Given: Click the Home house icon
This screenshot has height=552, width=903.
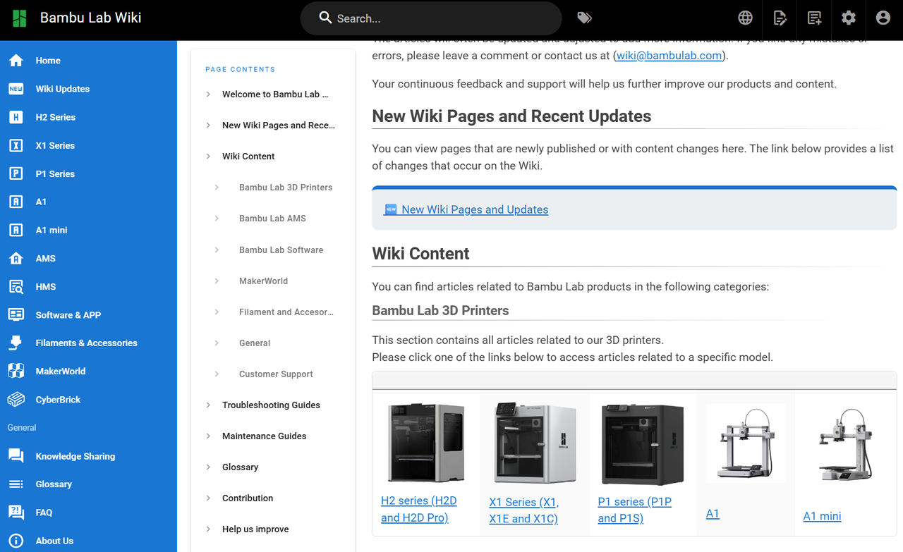Looking at the screenshot, I should (x=16, y=61).
